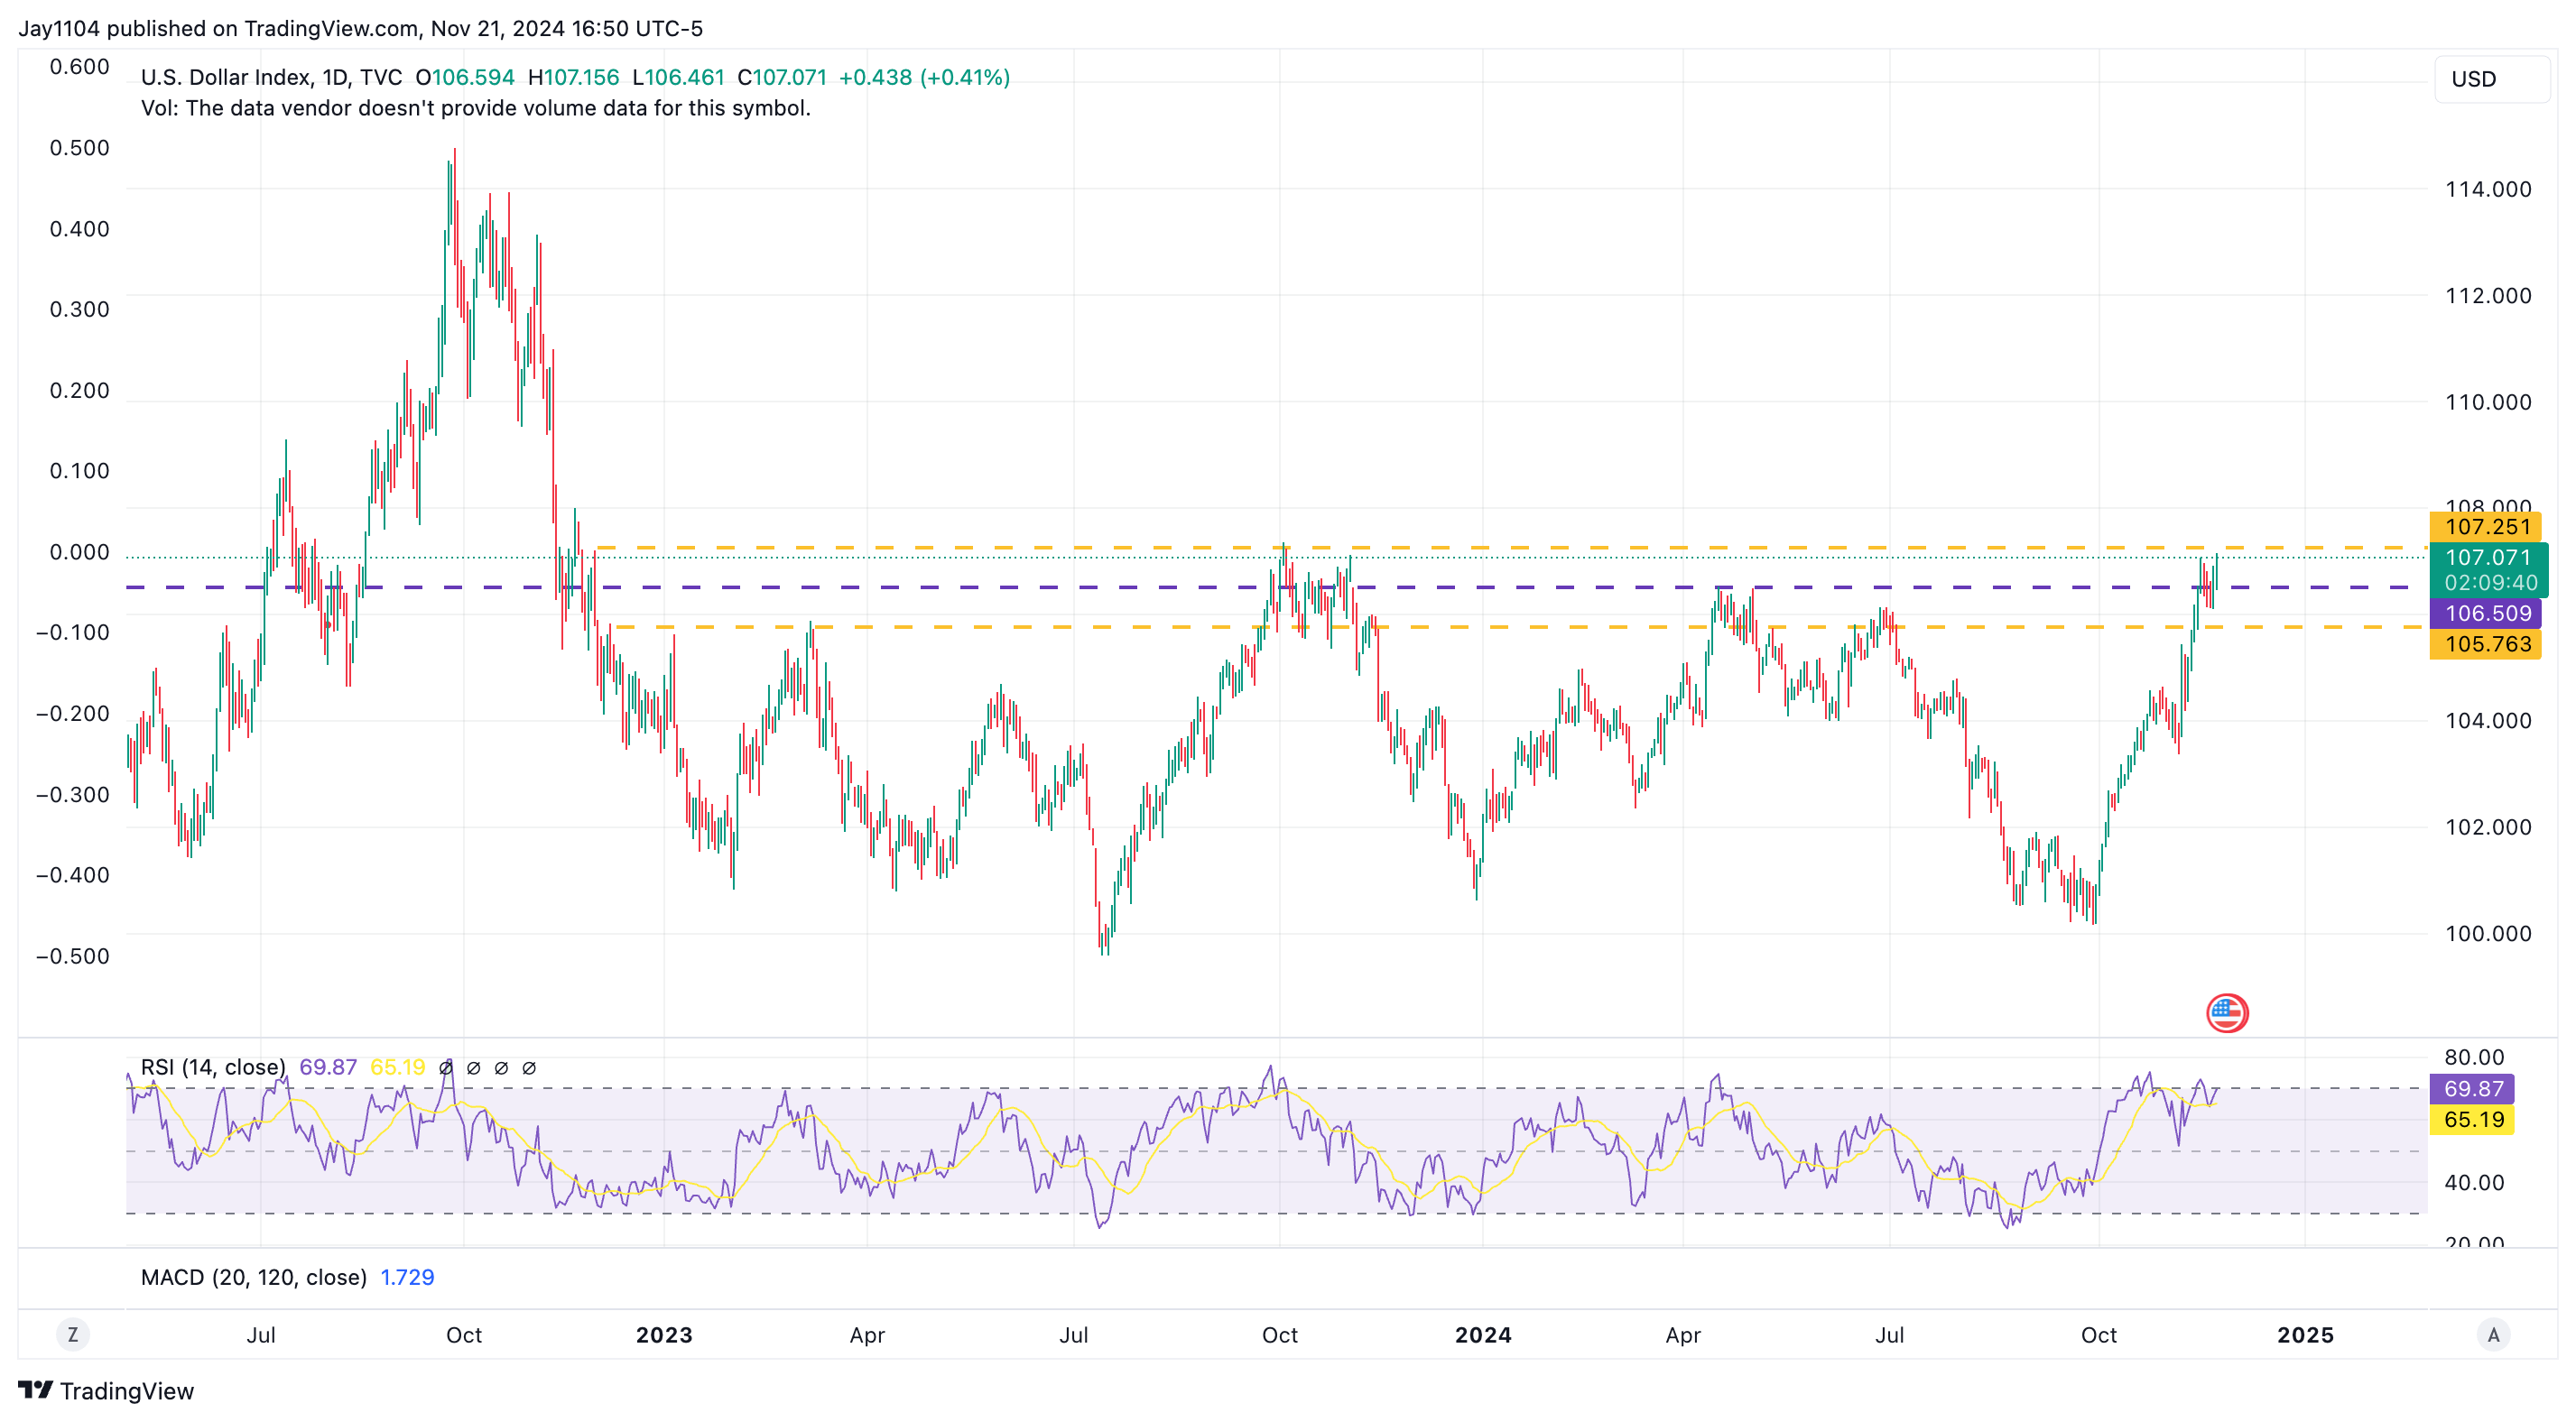Select the 105.763 orange price label
2576x1422 pixels.
[x=2486, y=644]
